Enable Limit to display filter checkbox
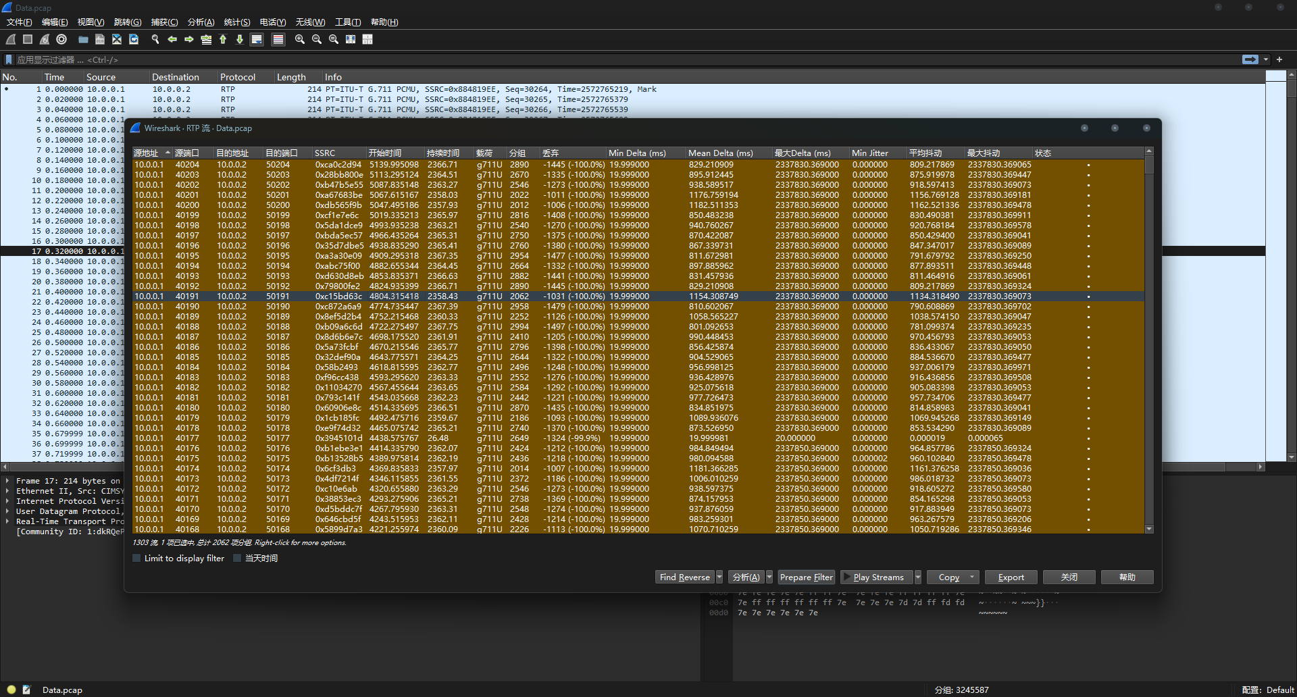This screenshot has width=1297, height=697. (137, 559)
